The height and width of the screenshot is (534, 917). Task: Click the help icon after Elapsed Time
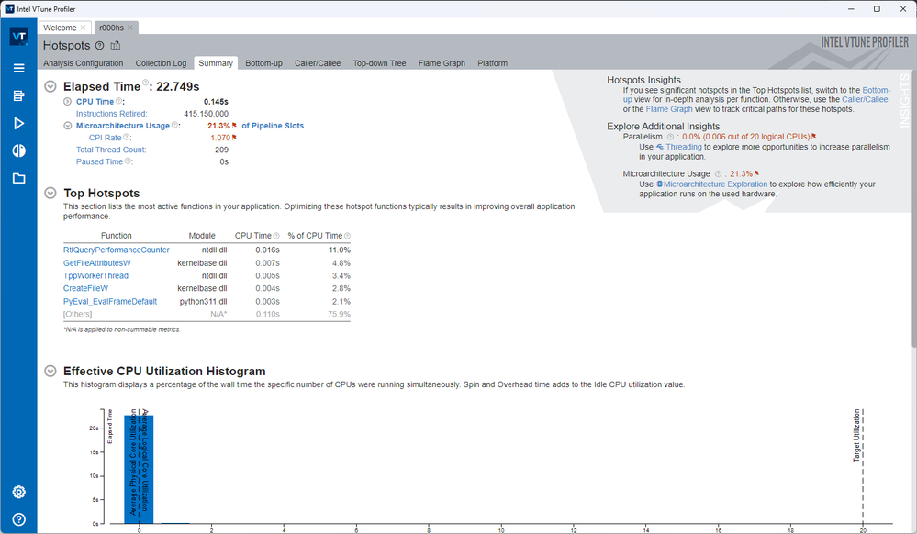(146, 83)
